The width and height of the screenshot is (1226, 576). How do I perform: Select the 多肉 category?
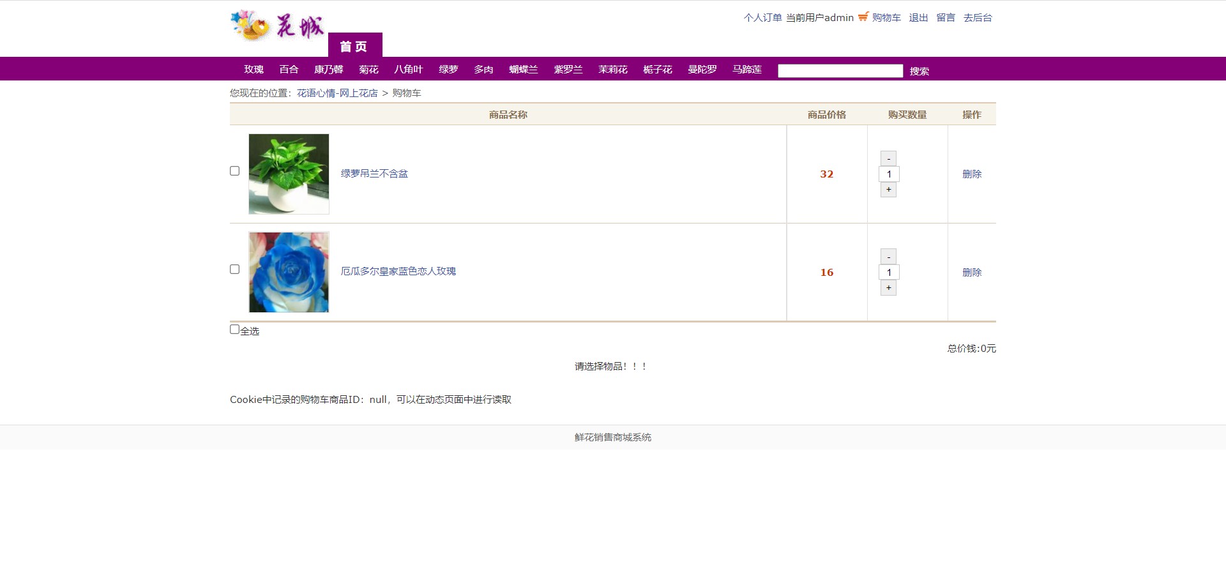tap(483, 70)
